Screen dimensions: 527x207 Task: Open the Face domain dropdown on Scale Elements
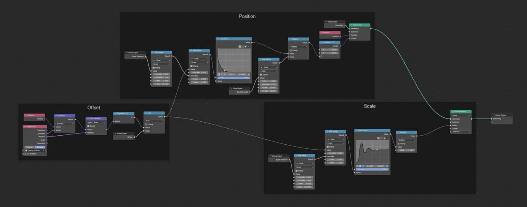(x=461, y=115)
